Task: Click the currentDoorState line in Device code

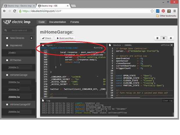Action: (134, 66)
